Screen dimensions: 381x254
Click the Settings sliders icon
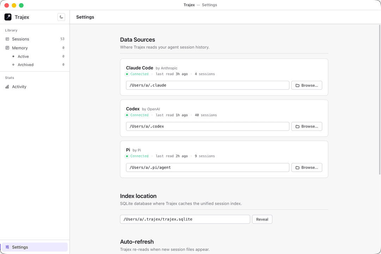click(x=7, y=247)
